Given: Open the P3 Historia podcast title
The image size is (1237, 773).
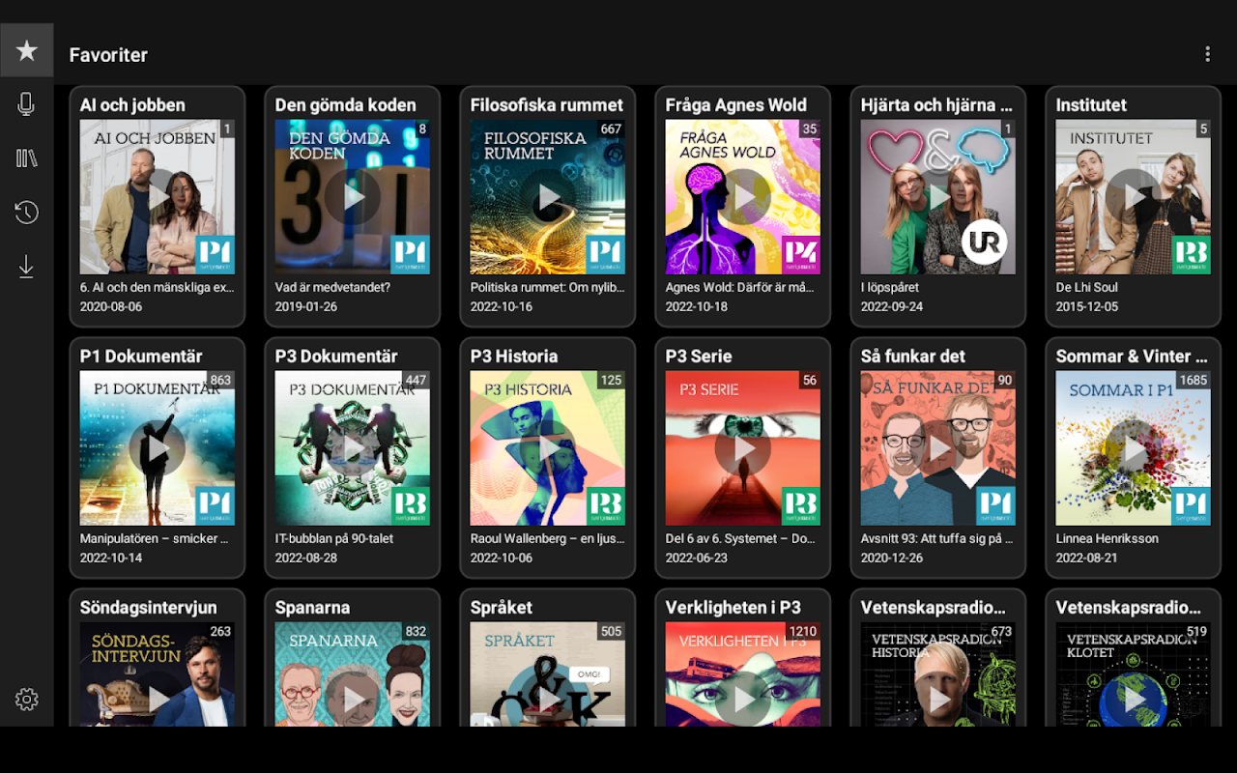Looking at the screenshot, I should coord(513,357).
